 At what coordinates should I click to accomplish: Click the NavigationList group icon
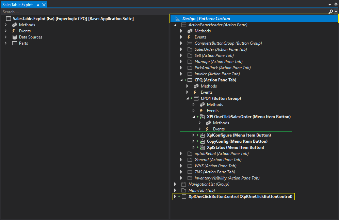pyautogui.click(x=184, y=184)
